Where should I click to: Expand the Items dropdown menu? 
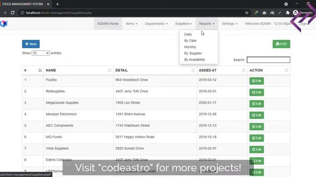pyautogui.click(x=131, y=24)
